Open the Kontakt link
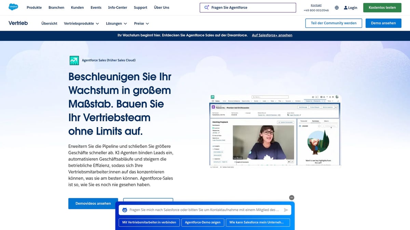 point(316,5)
